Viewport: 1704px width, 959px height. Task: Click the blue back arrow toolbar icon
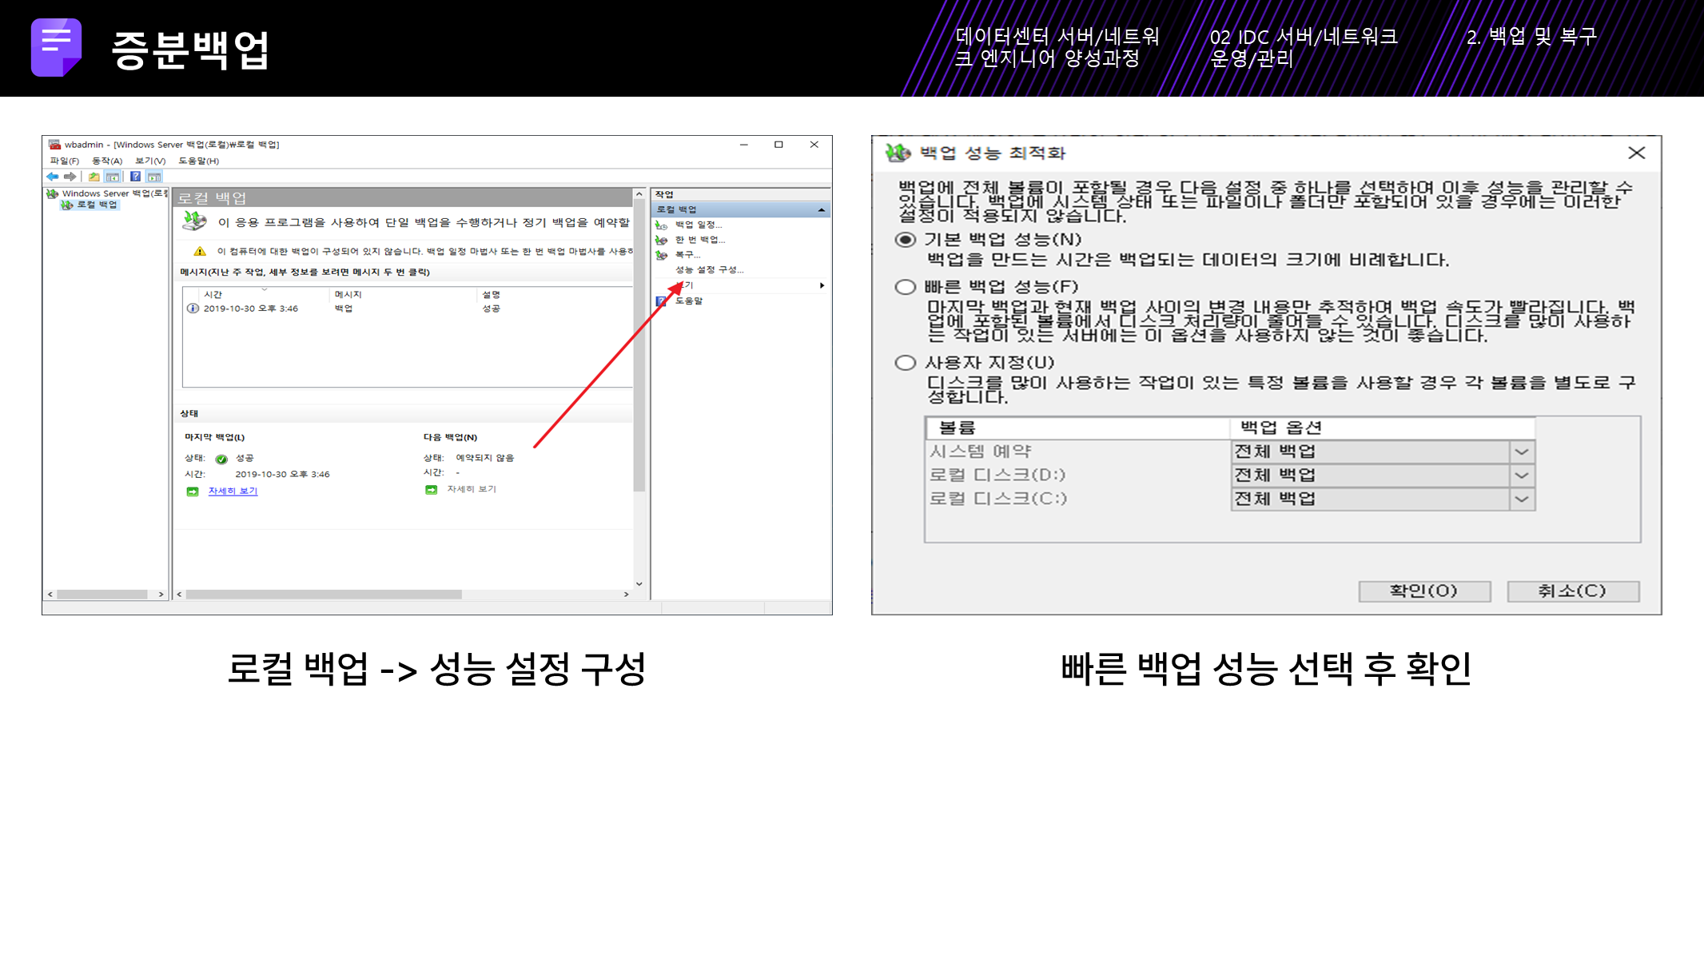53,177
